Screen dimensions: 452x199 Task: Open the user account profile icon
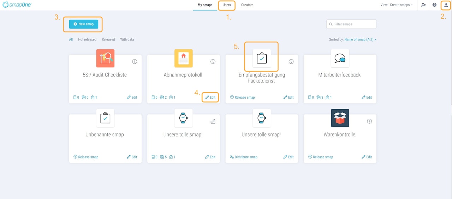click(x=446, y=5)
